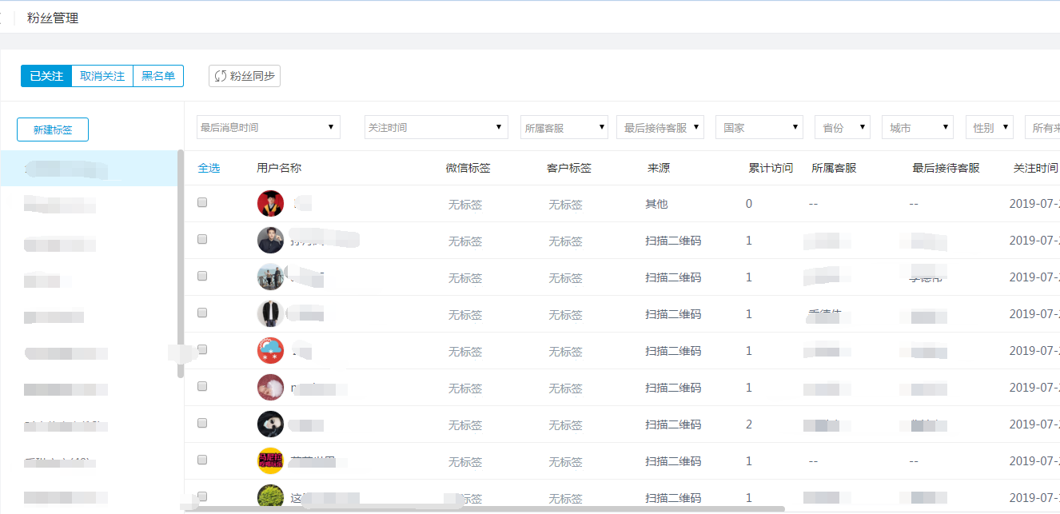The width and height of the screenshot is (1060, 514).
Task: Select the checkbox of the row with 2 visits
Action: point(202,424)
